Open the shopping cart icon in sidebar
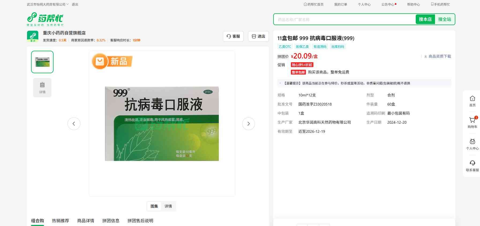Screen dimensions: 480x226 tap(472, 120)
